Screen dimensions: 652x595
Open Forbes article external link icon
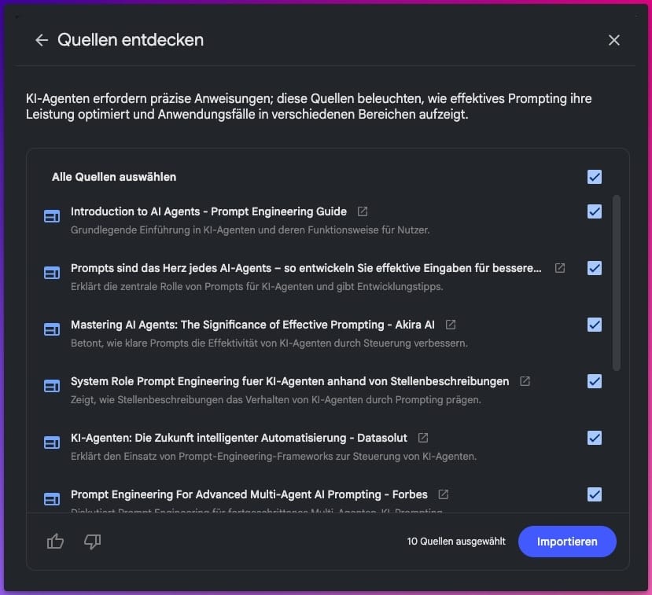[444, 494]
